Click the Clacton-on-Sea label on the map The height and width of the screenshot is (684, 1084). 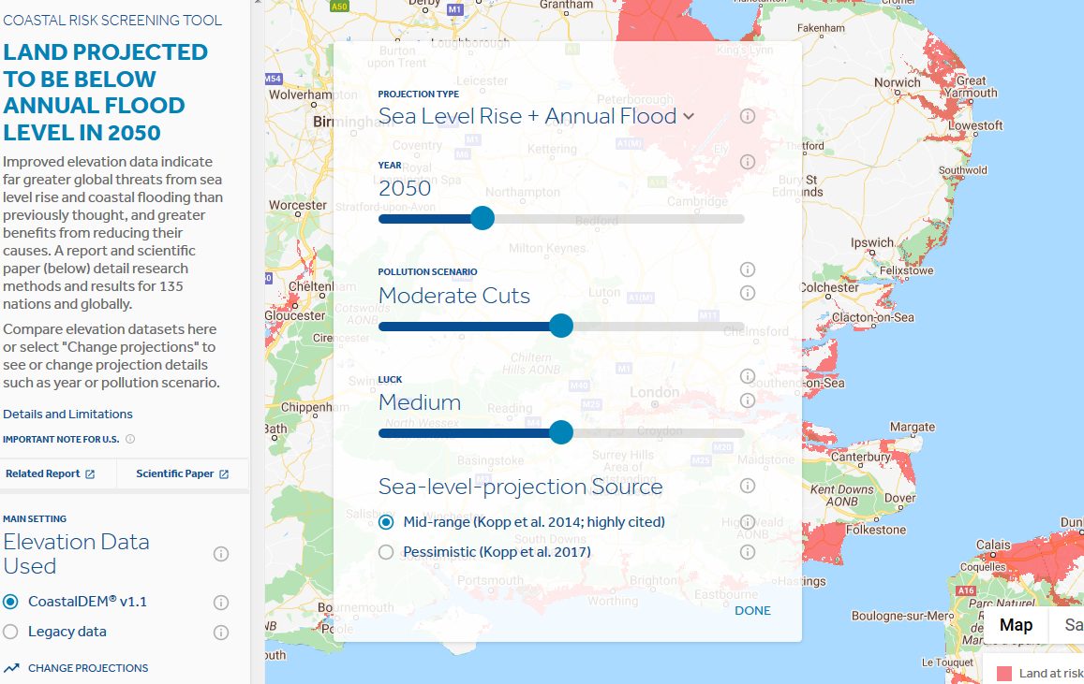click(x=873, y=317)
